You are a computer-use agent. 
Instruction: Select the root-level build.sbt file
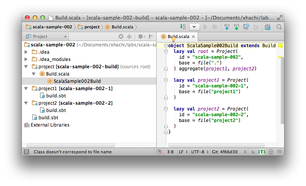(45, 118)
